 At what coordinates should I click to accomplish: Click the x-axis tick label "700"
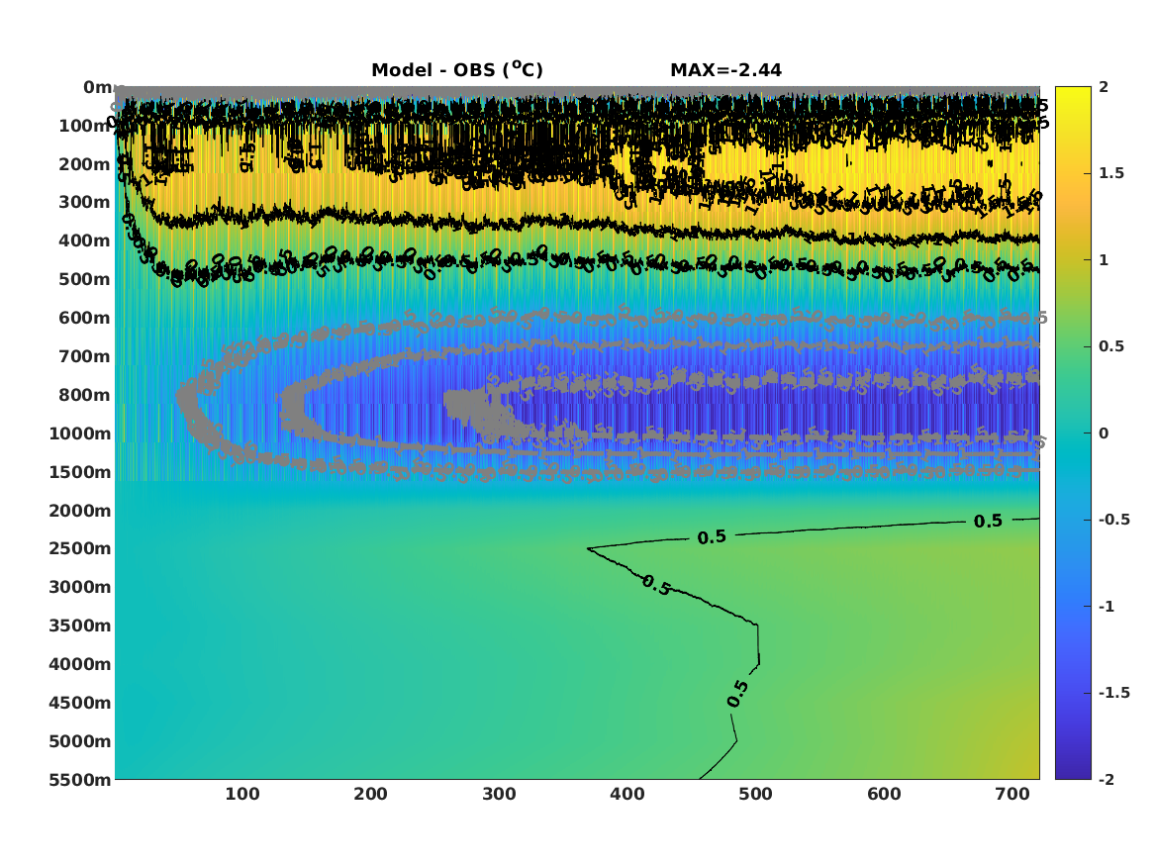point(1012,794)
